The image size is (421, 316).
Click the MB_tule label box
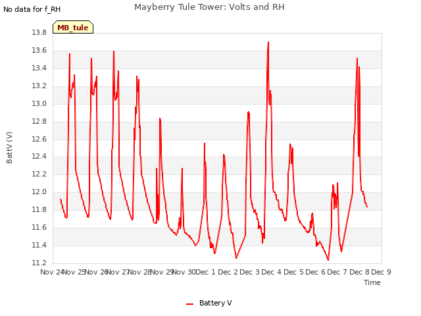point(73,27)
